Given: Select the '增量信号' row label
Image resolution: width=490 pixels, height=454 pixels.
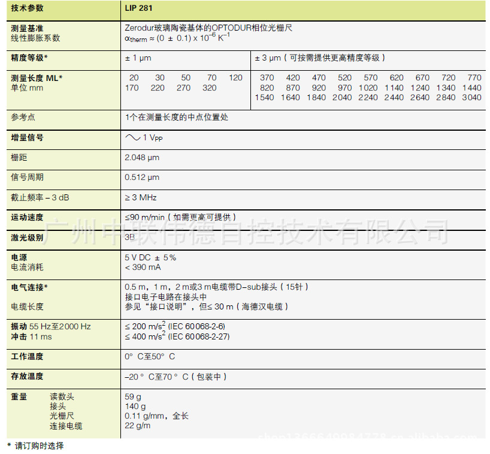Looking at the screenshot, I should tap(27, 137).
